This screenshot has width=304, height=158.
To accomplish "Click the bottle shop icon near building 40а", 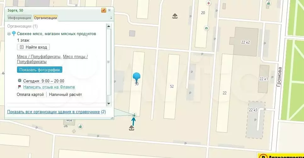I will pyautogui.click(x=80, y=126).
